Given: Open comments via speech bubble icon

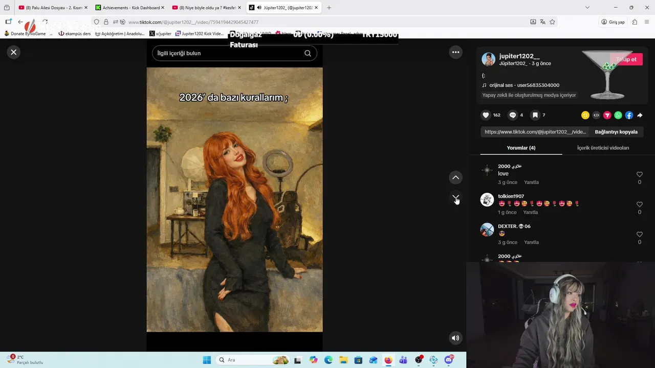Looking at the screenshot, I should (512, 115).
